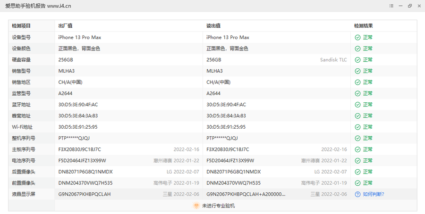Click green check icon in 设备颜色 row
Viewport: 425px width, 214px height.
(357, 49)
